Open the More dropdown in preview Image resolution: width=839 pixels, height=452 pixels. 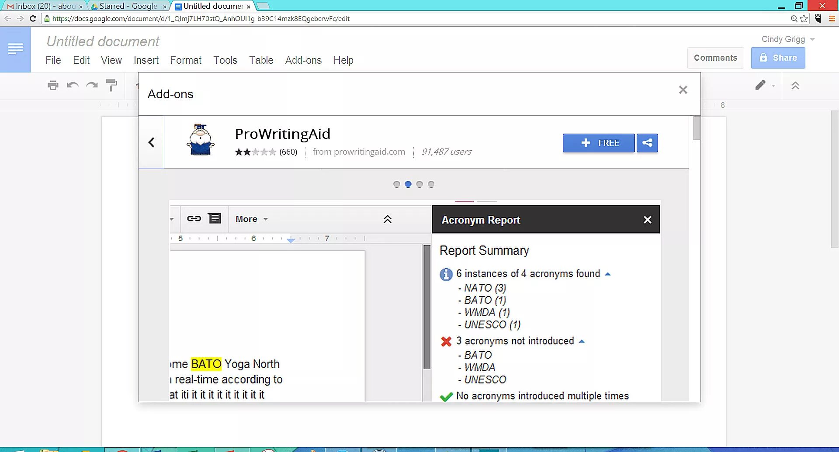[251, 219]
